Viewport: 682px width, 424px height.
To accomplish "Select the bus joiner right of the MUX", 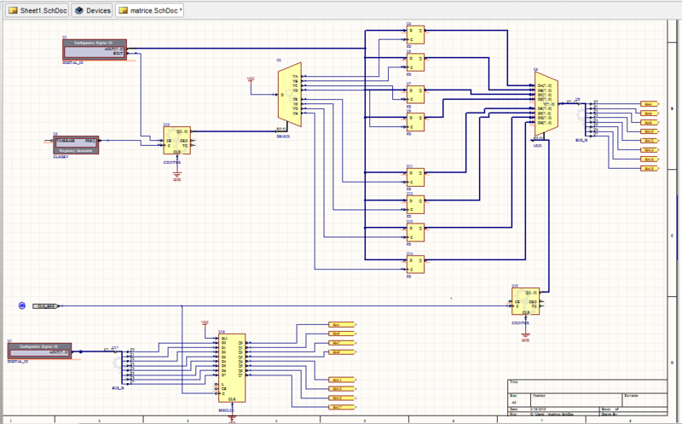I will coord(585,118).
